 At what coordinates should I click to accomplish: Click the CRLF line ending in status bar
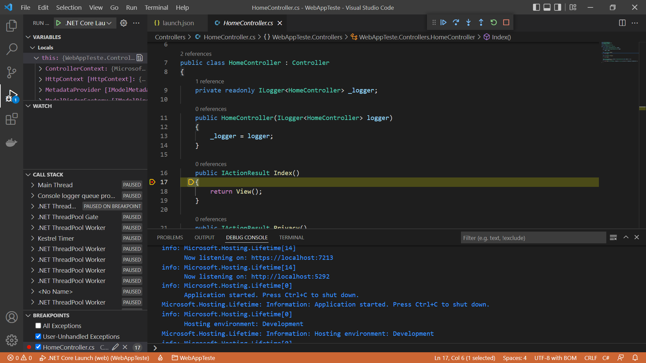(x=590, y=358)
